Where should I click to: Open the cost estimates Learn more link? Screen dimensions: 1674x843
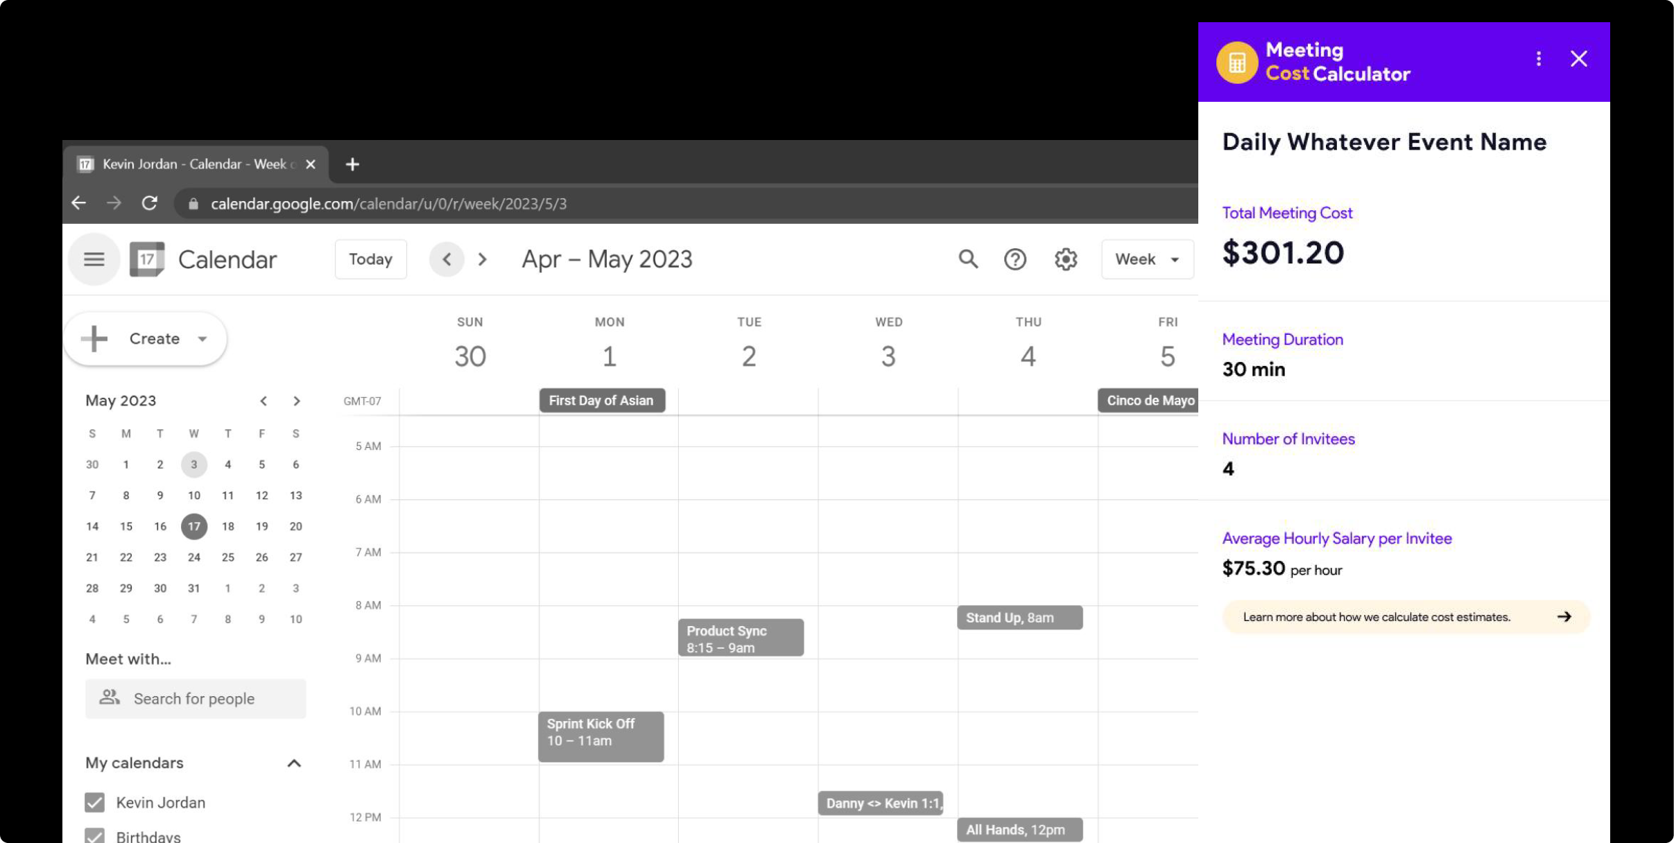(1406, 617)
